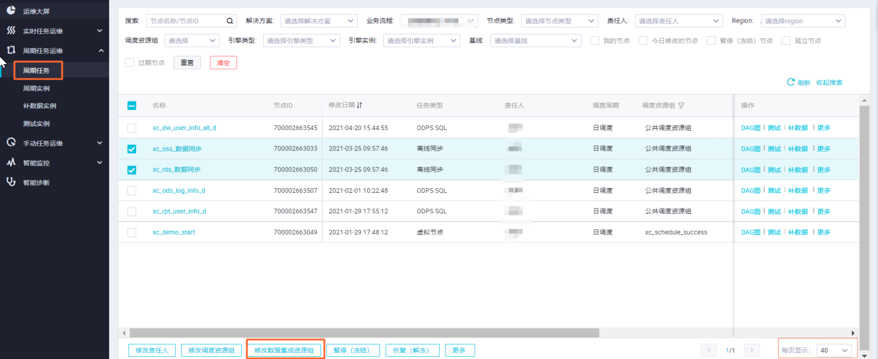
Task: Click 更多 for xc_demo_start row
Action: coord(824,232)
